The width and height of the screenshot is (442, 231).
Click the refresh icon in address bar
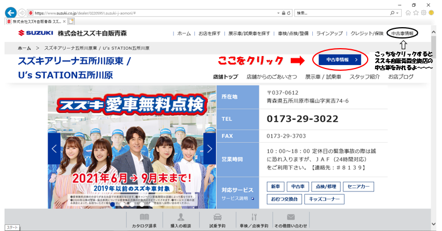[288, 13]
